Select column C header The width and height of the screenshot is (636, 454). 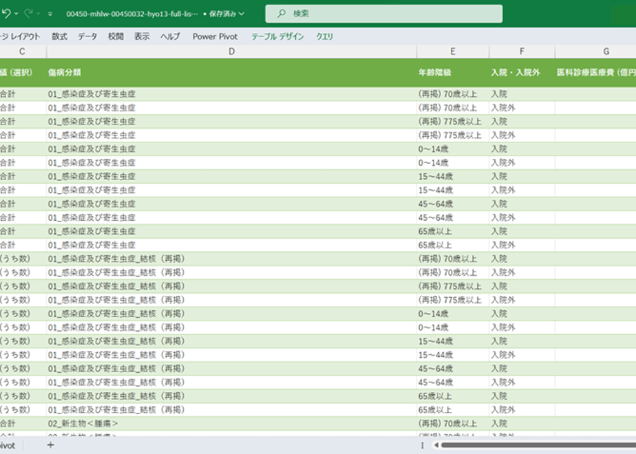click(22, 52)
